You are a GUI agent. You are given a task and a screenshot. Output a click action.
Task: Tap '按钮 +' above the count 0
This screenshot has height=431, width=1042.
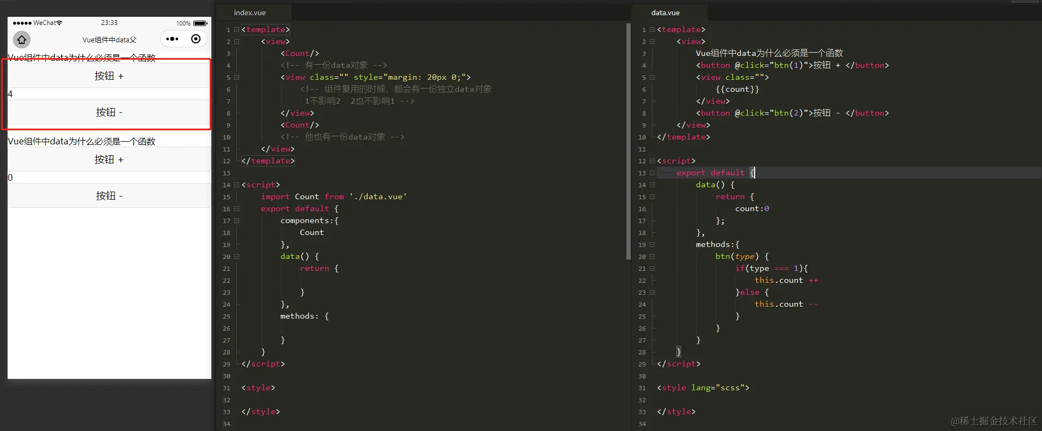click(109, 160)
